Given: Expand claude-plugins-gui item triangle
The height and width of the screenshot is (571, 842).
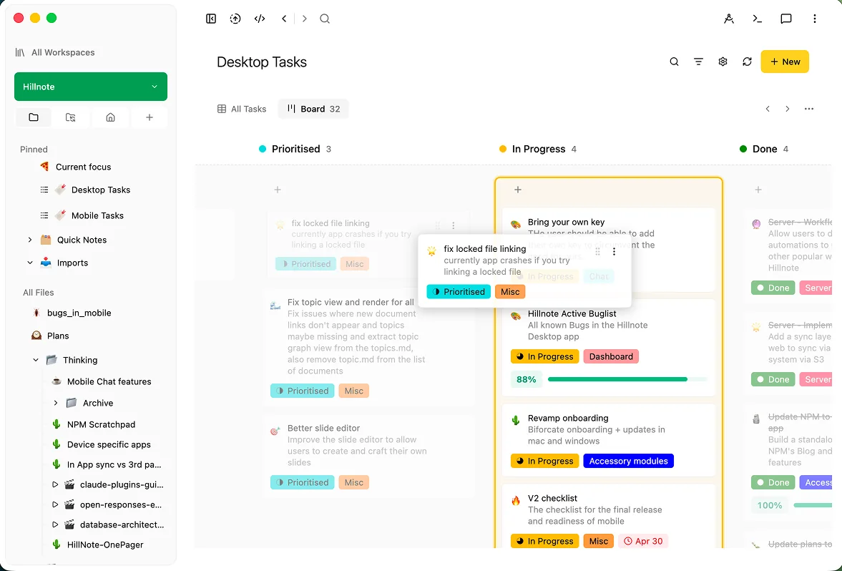Looking at the screenshot, I should pos(55,484).
